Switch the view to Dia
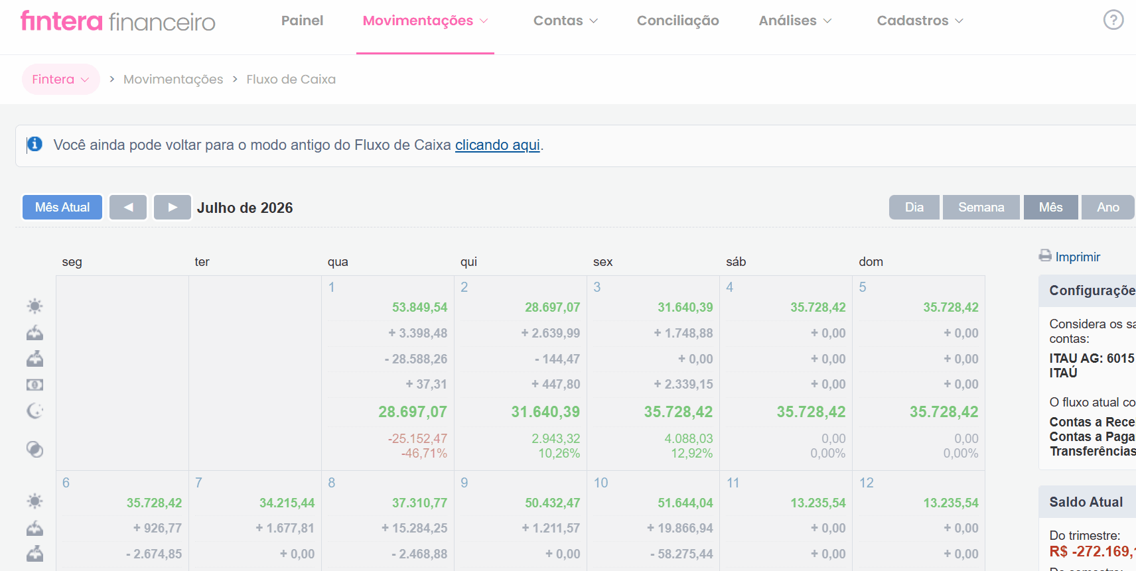 tap(914, 207)
